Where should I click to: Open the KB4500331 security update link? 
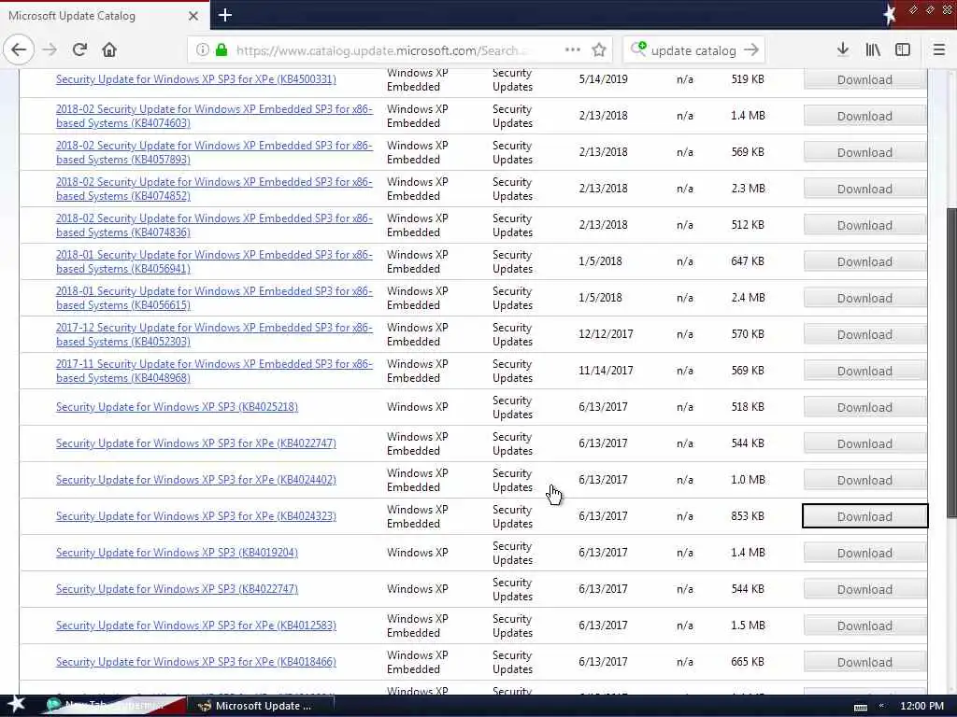196,79
